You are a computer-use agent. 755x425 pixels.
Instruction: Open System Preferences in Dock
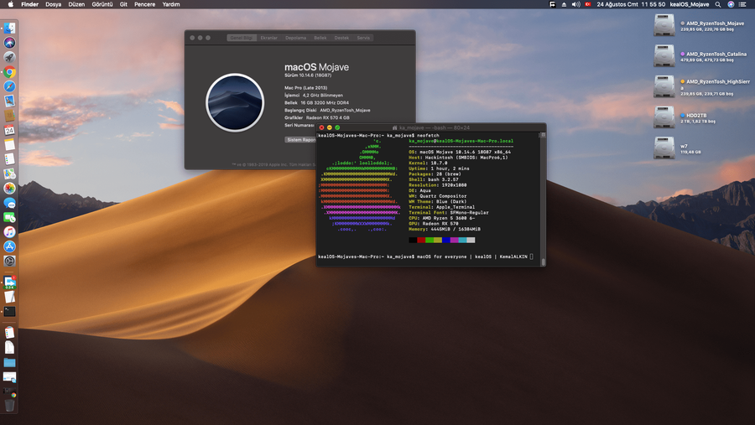click(x=9, y=261)
